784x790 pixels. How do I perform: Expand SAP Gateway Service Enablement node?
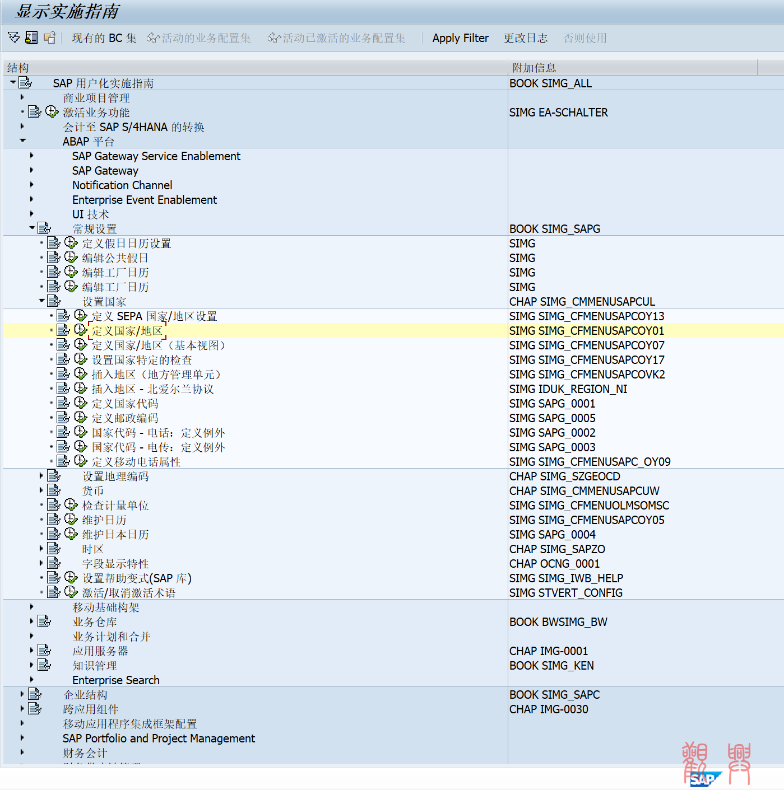point(32,155)
